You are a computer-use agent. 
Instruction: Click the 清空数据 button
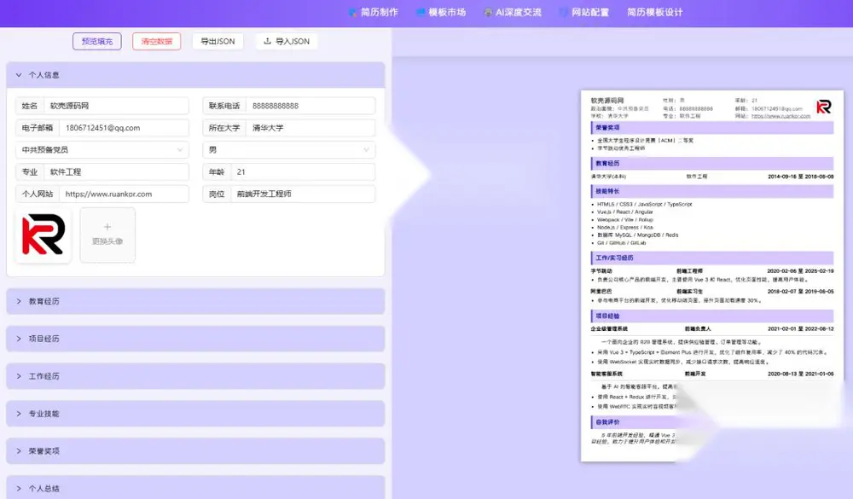click(x=157, y=41)
